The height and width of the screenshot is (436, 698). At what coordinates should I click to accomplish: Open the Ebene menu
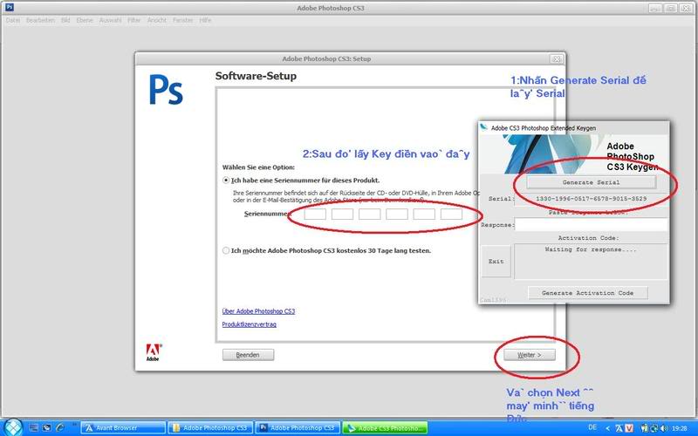[85, 20]
